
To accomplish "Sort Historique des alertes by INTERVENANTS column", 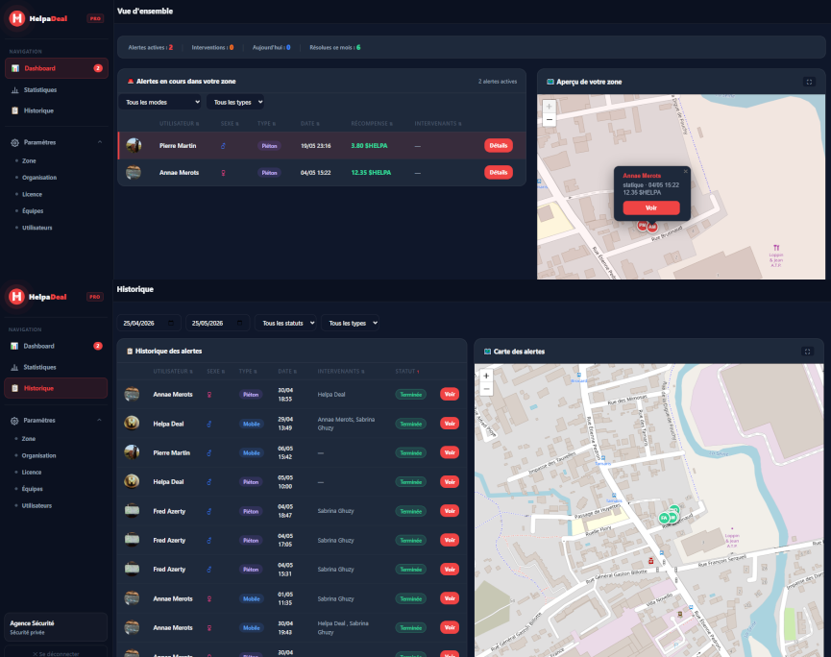I will click(341, 372).
